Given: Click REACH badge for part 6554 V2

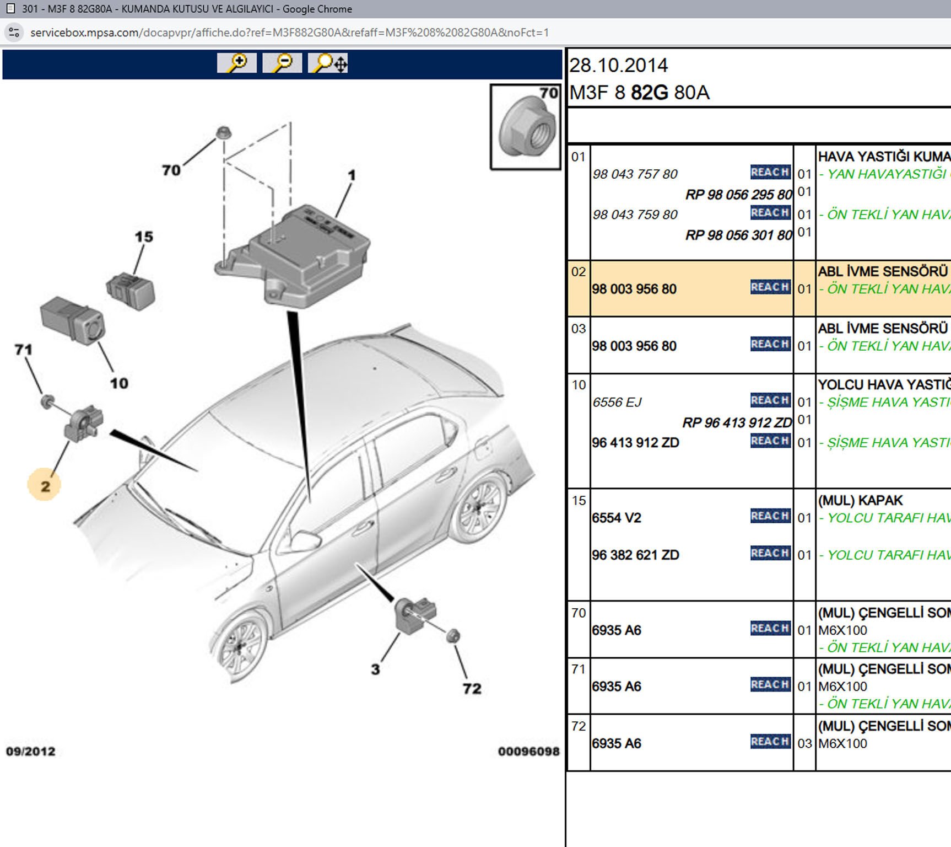Looking at the screenshot, I should click(770, 516).
